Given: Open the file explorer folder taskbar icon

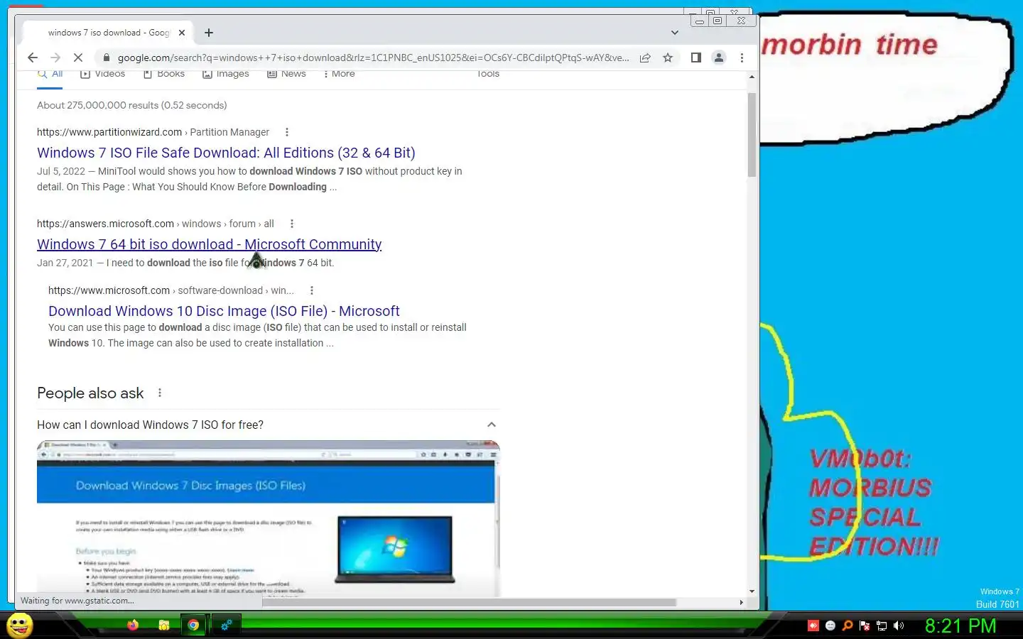Looking at the screenshot, I should click(x=163, y=626).
